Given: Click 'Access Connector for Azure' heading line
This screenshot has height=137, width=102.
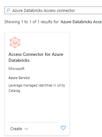Looking at the screenshot, I should (x=36, y=54).
